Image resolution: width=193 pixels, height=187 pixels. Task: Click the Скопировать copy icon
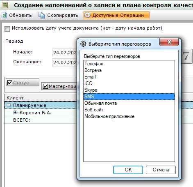pyautogui.click(x=41, y=15)
